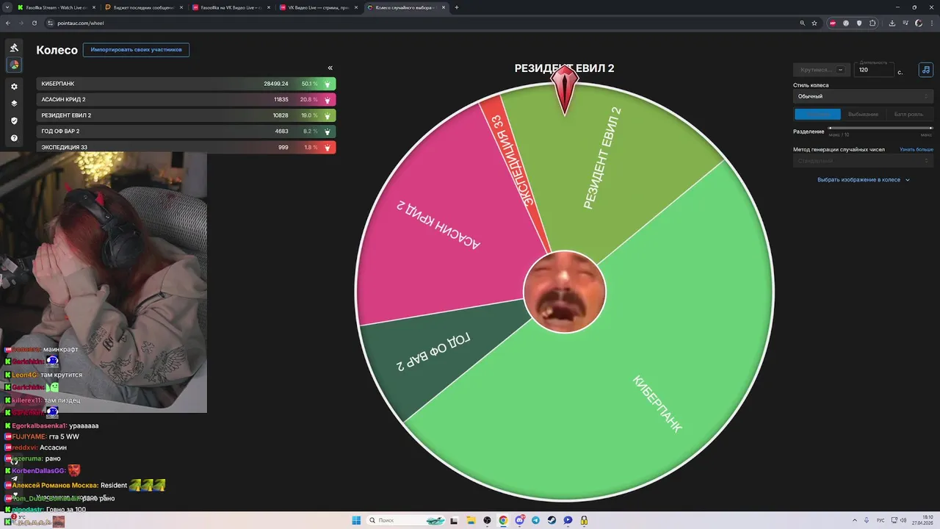The width and height of the screenshot is (940, 529).
Task: Highlight КИБЕРПАНК with its lightbulb icon
Action: [328, 84]
